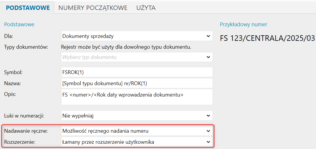Click the FS 123/CENTRALA/2025/03 example number
Image resolution: width=316 pixels, height=149 pixels.
(267, 38)
